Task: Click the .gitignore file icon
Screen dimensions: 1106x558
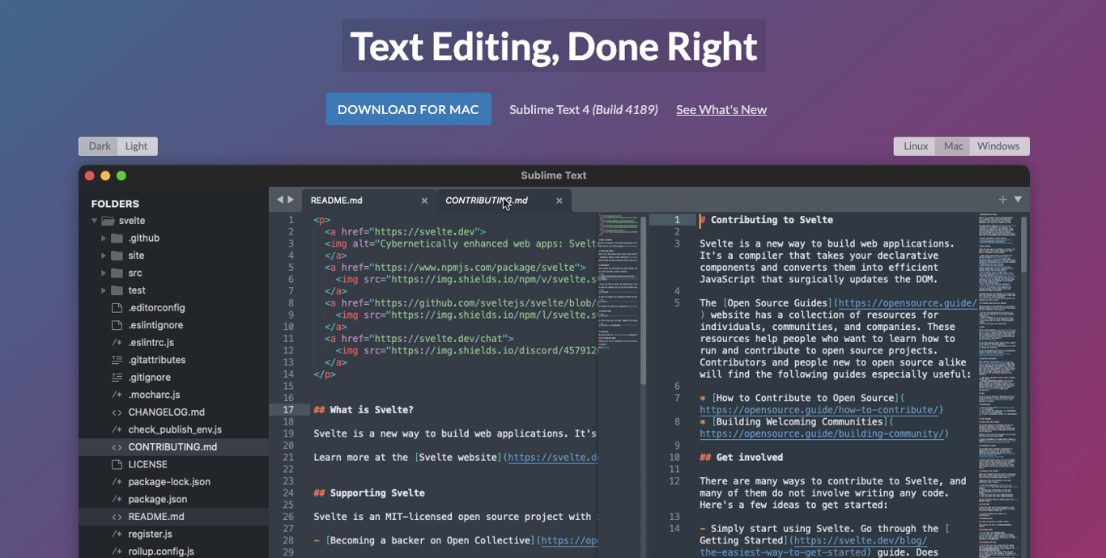Action: click(x=117, y=378)
